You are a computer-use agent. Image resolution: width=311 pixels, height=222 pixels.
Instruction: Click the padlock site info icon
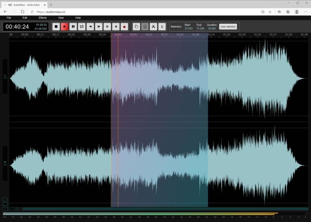click(x=32, y=12)
